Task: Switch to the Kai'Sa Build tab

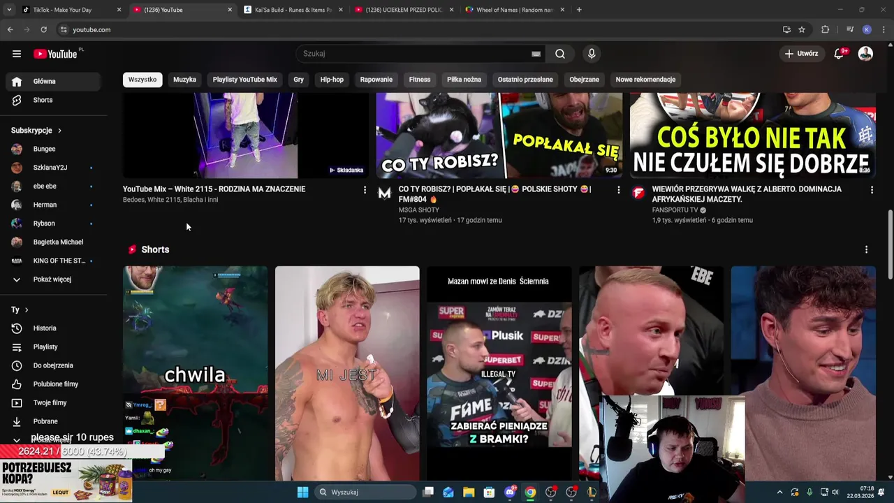Action: tap(293, 10)
